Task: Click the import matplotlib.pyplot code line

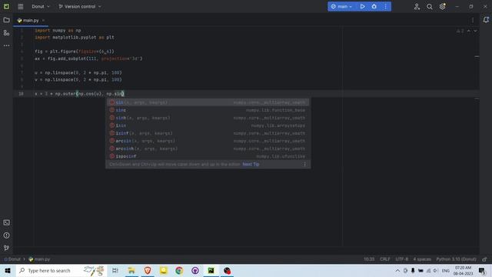Action: (75, 38)
